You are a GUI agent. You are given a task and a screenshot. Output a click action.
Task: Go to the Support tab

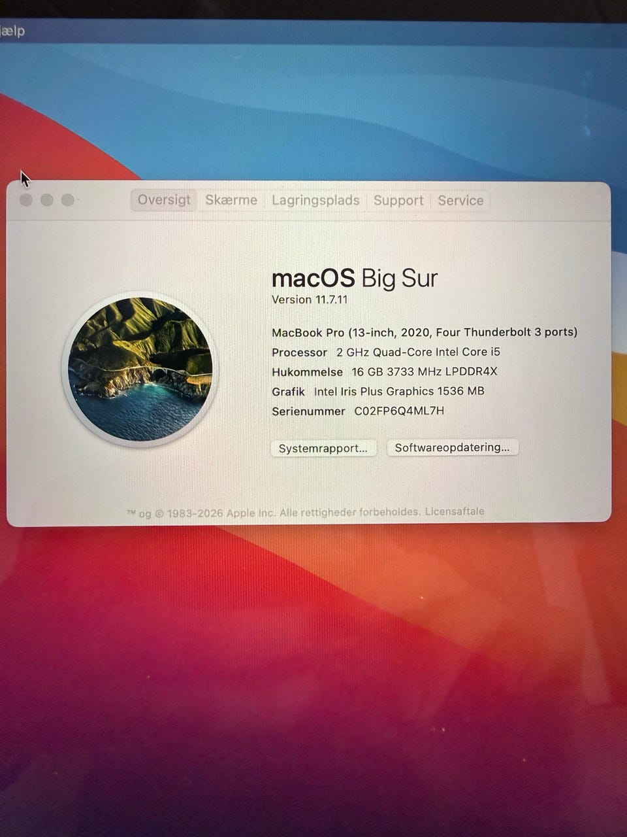(398, 200)
